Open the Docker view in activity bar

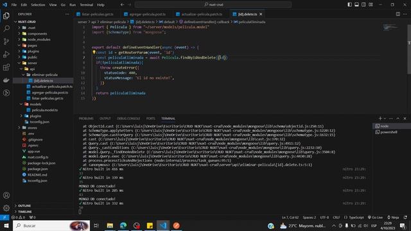pyautogui.click(x=6, y=80)
